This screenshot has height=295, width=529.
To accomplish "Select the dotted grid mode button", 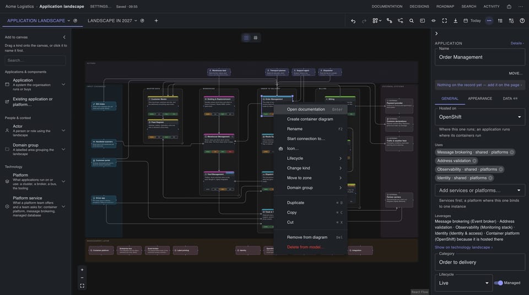I will [x=246, y=38].
